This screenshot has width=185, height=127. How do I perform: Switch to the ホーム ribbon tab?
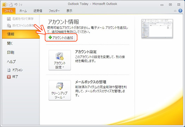tap(23, 11)
